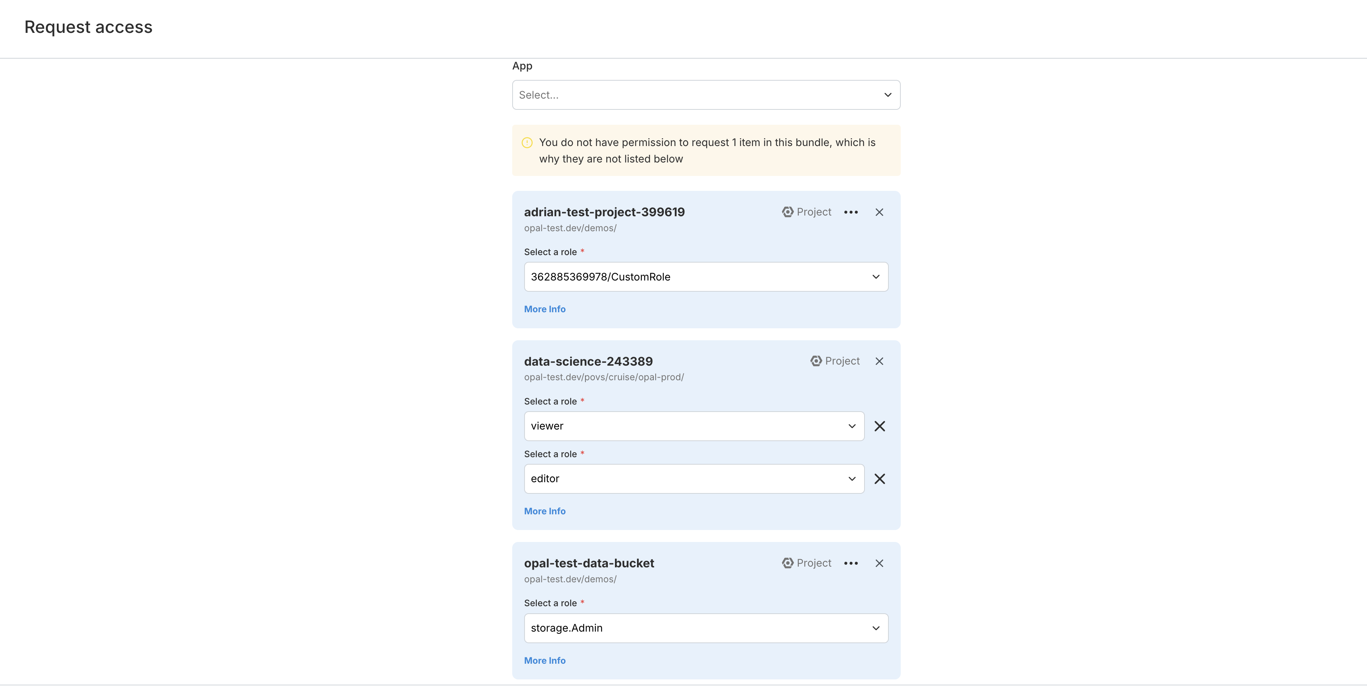Click the yellow warning icon in the banner
The width and height of the screenshot is (1367, 688).
click(527, 143)
